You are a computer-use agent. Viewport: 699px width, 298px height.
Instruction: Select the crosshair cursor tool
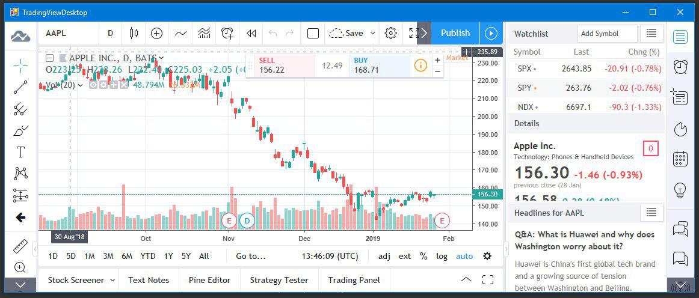(20, 66)
